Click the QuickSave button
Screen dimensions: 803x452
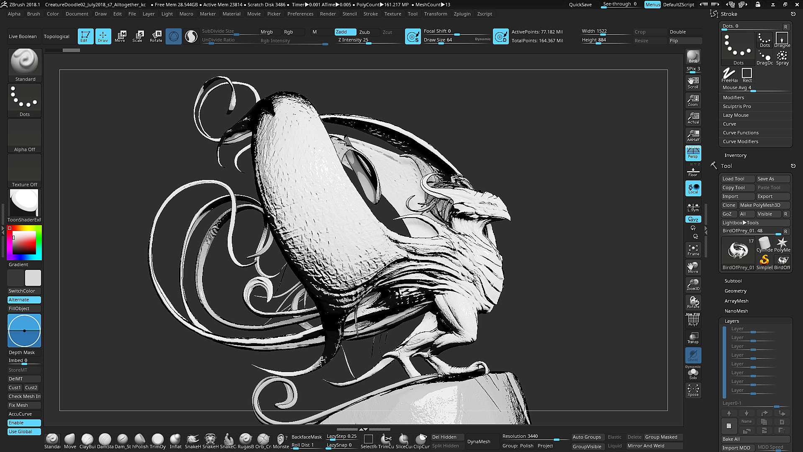580,5
